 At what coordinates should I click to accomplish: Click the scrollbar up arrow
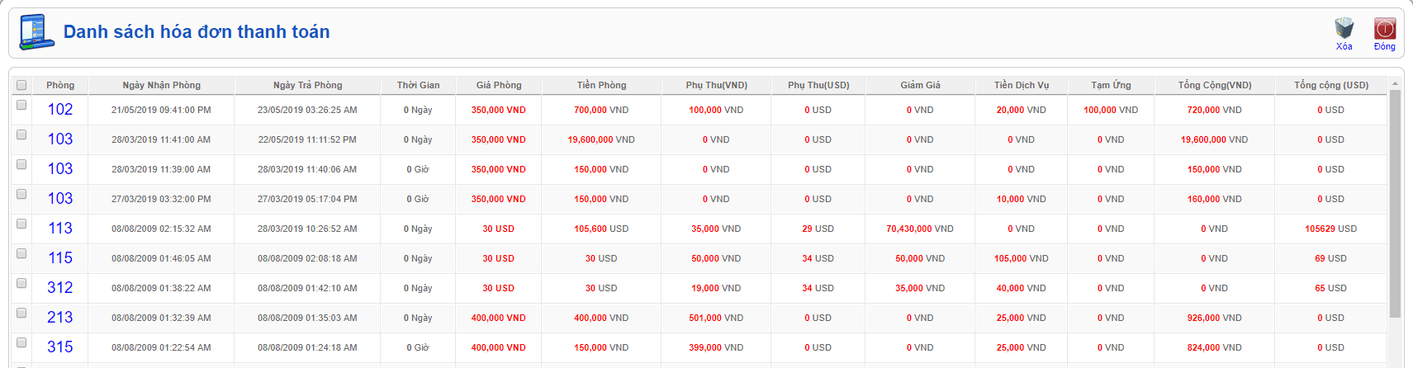1395,84
